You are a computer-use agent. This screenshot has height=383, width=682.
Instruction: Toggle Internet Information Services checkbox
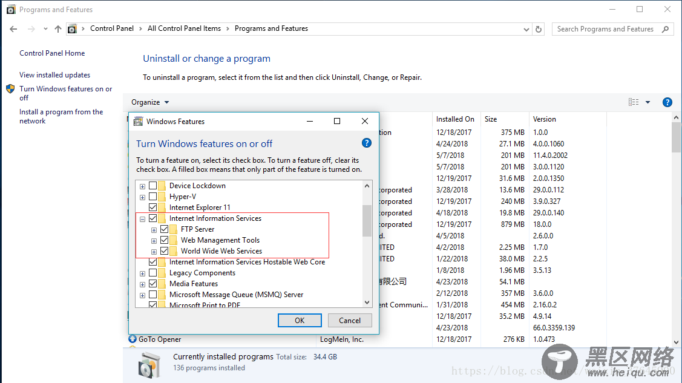tap(152, 218)
